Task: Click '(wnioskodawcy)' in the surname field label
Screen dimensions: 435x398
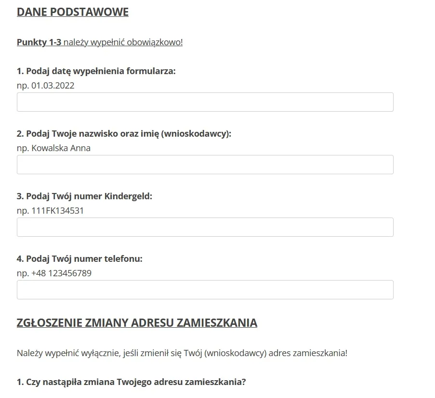Action: 196,134
